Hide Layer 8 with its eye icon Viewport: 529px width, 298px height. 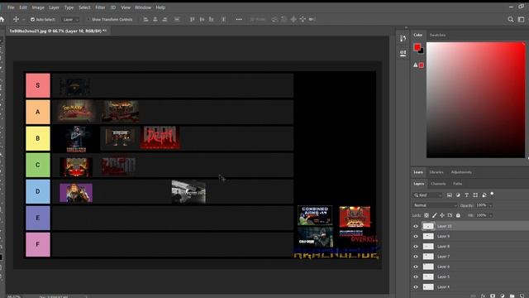tap(416, 247)
